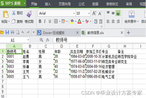Toggle the highlighted bottom align button
Screen dimensions: 146x98
(118, 13)
